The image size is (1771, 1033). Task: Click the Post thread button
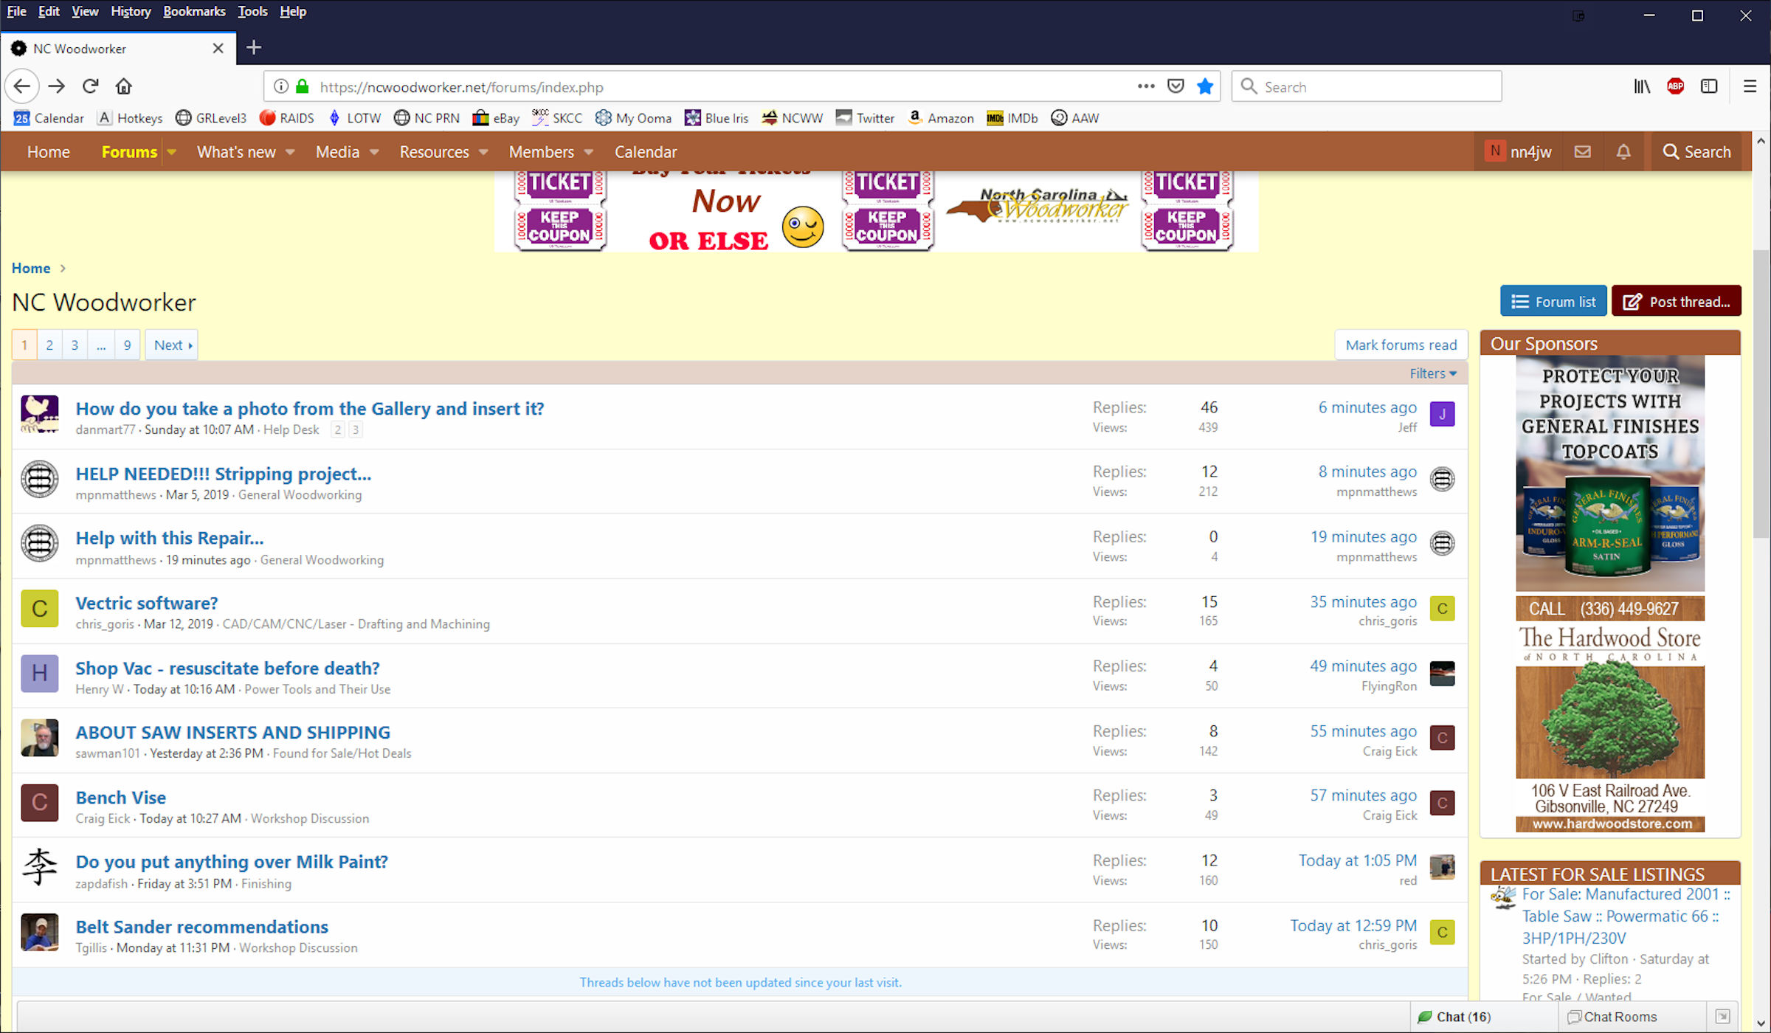[x=1676, y=301]
